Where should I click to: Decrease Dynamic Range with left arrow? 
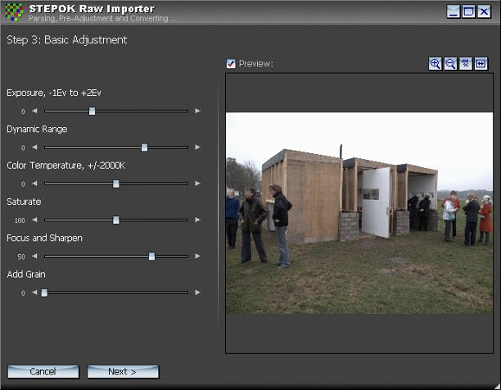pos(34,147)
